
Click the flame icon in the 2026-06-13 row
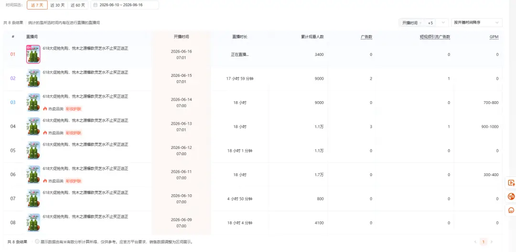coord(45,133)
